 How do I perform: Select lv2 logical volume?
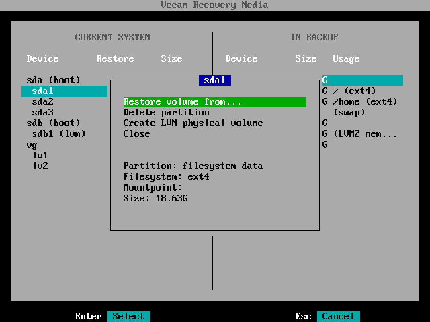40,166
